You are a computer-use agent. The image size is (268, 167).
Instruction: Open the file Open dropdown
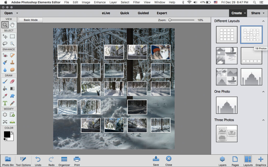[10, 13]
